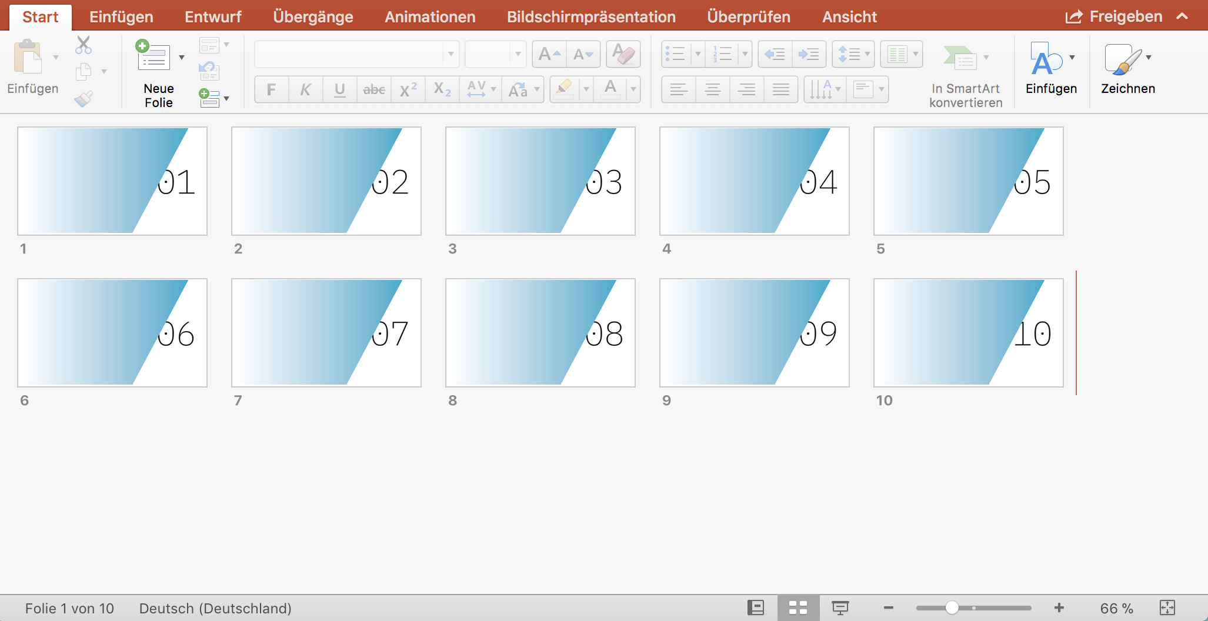The image size is (1208, 621).
Task: Click the slide layout icon
Action: click(x=209, y=45)
